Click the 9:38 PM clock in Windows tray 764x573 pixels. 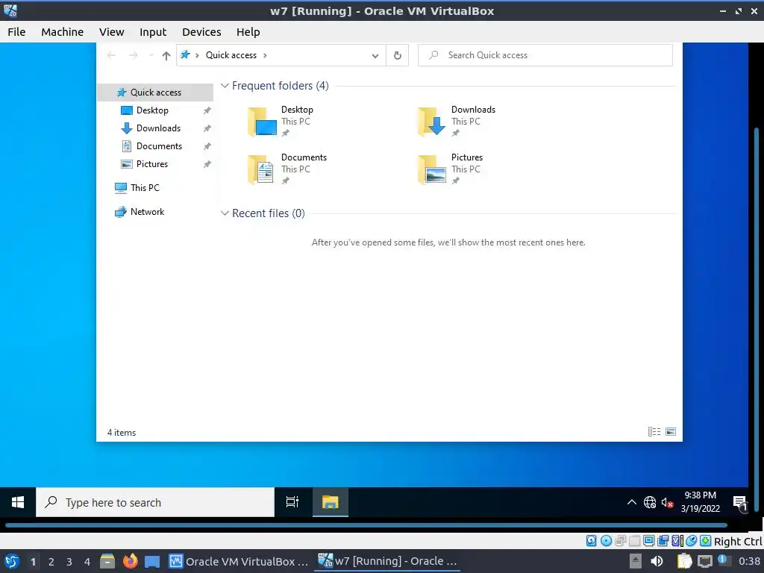click(x=700, y=502)
